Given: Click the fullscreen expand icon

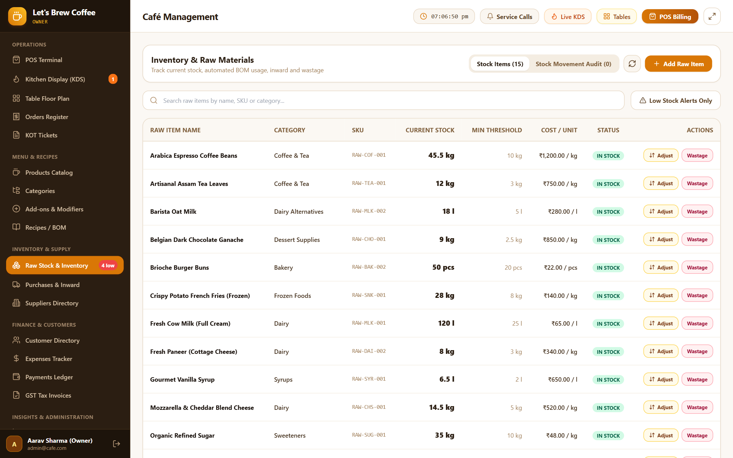Looking at the screenshot, I should 712,16.
